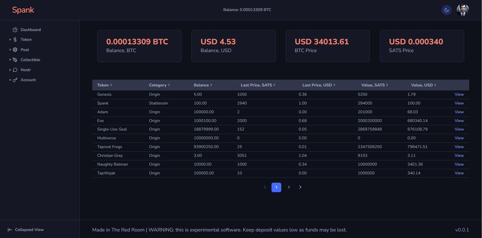Open the Dashboard menu item
The height and width of the screenshot is (238, 482).
tap(31, 30)
